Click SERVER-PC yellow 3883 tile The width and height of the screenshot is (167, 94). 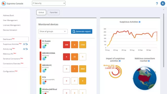(82, 69)
